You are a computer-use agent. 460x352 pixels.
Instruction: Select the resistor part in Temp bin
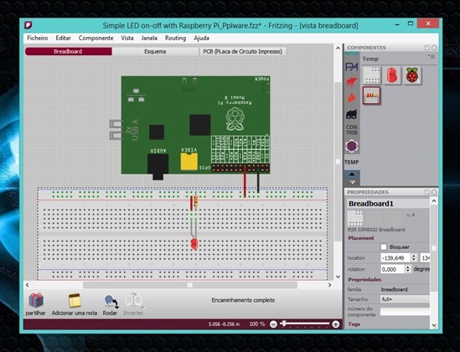372,96
